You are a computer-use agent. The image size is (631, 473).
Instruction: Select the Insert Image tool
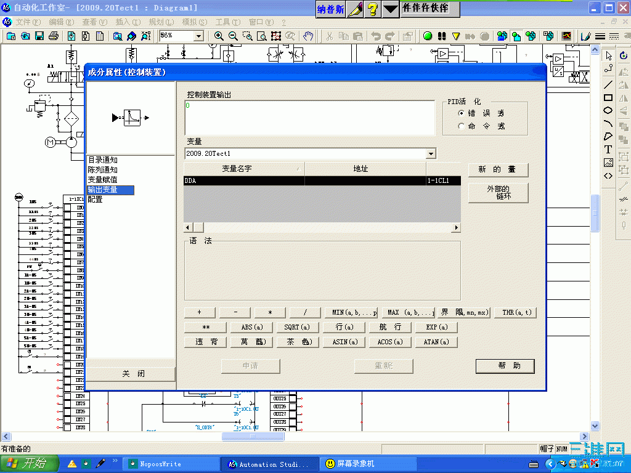point(607,161)
